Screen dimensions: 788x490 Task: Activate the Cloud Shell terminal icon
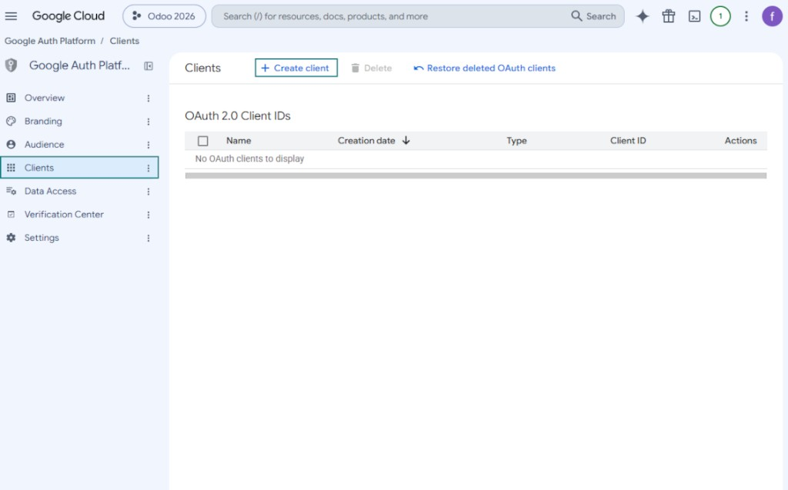695,16
